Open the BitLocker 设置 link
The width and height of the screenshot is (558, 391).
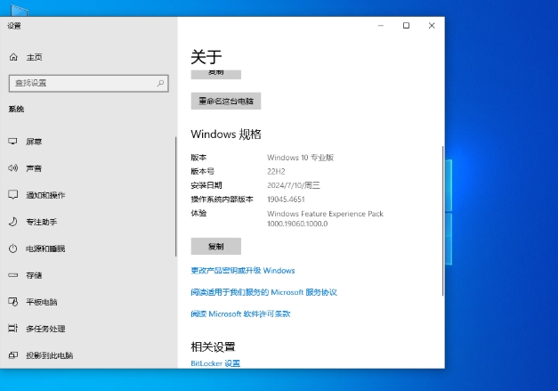click(214, 363)
